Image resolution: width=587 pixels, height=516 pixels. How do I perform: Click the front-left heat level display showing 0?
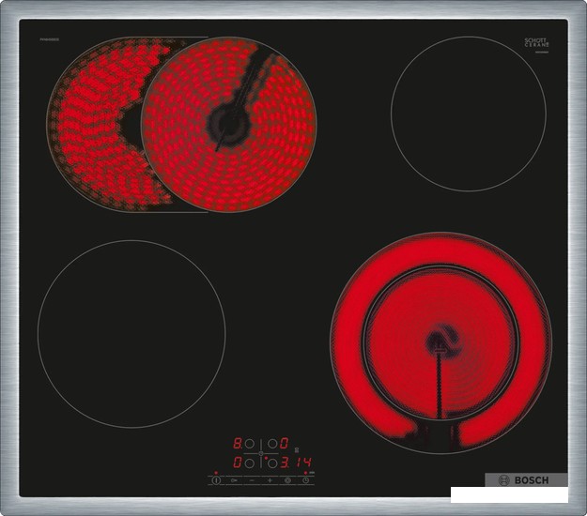pyautogui.click(x=238, y=463)
